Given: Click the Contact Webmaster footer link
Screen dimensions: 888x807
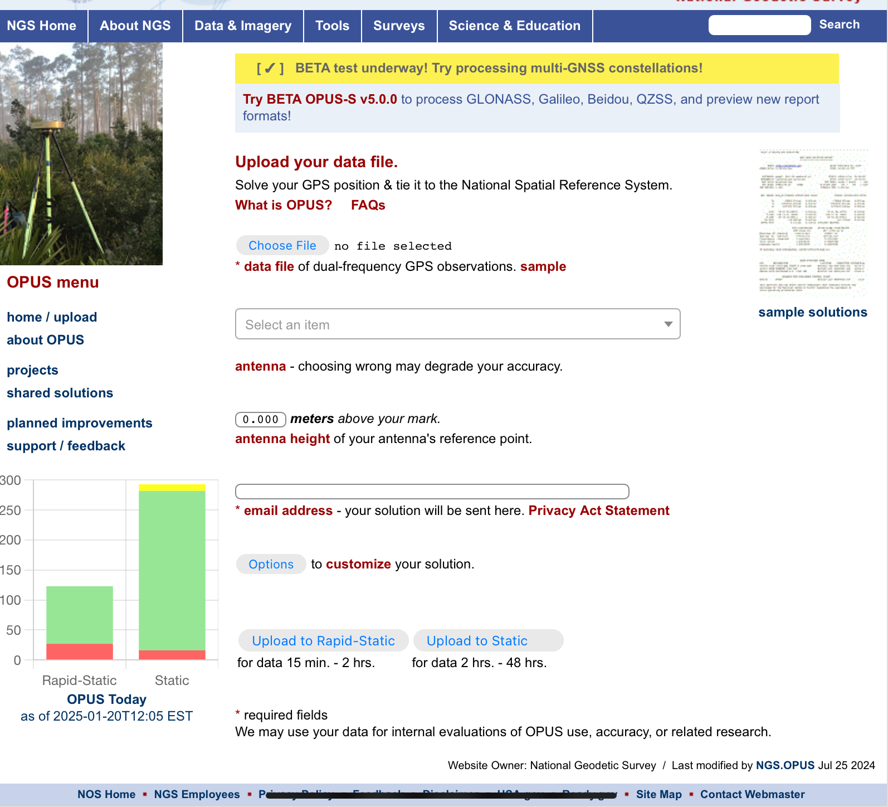Looking at the screenshot, I should 752,795.
